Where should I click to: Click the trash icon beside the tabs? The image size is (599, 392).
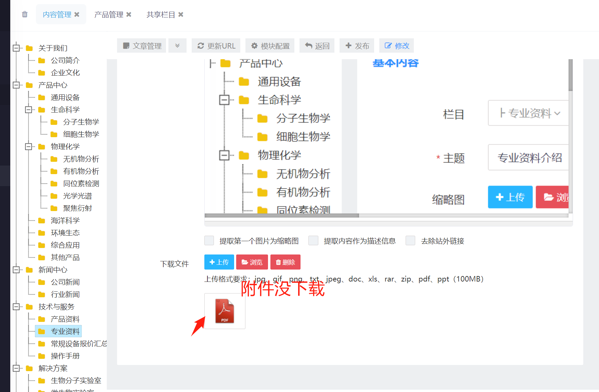click(25, 14)
